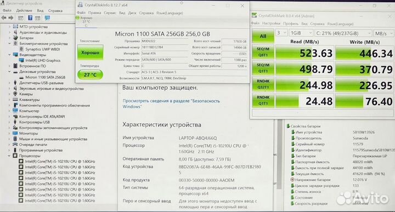Click the Мониторы monitor category icon
This screenshot has width=395, height=212.
[15, 133]
